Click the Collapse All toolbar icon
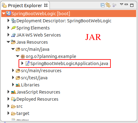 pos(102,5)
